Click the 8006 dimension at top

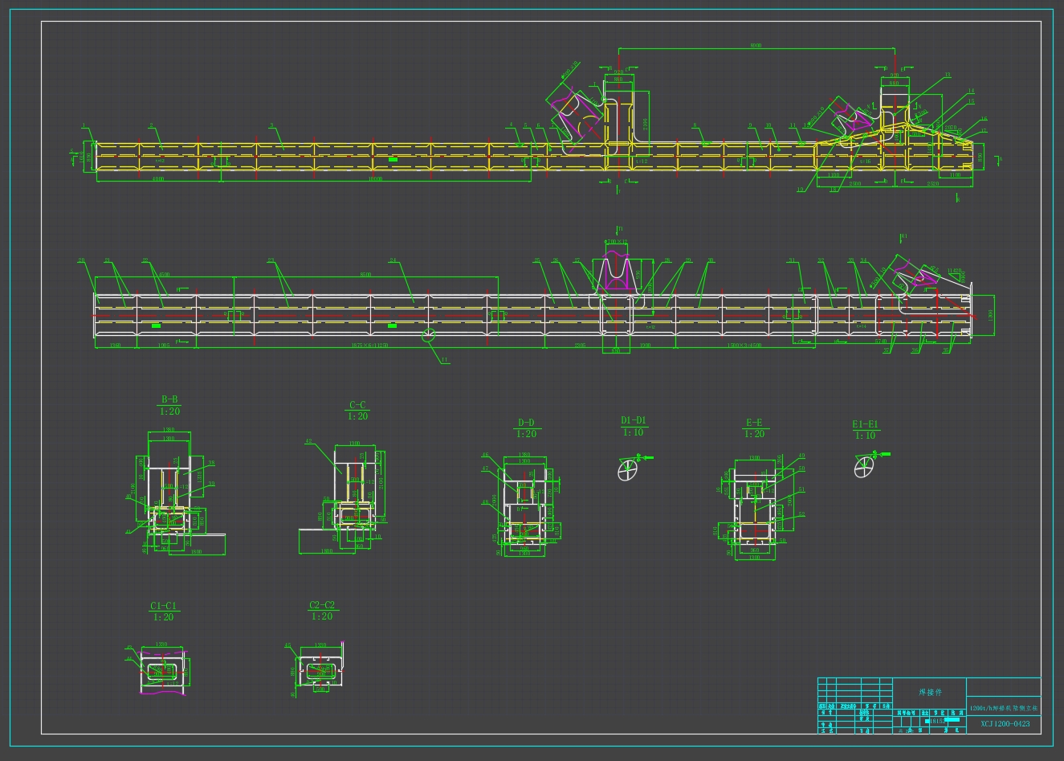(755, 46)
